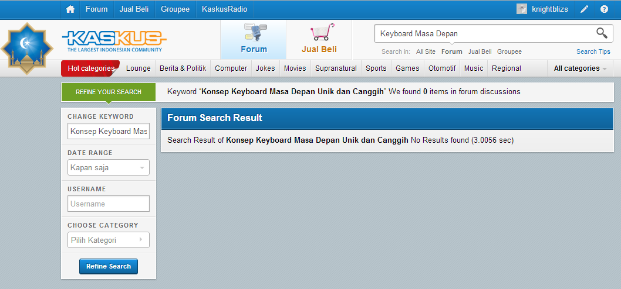Select the Forum speech bubble tab
The width and height of the screenshot is (621, 289).
254,39
